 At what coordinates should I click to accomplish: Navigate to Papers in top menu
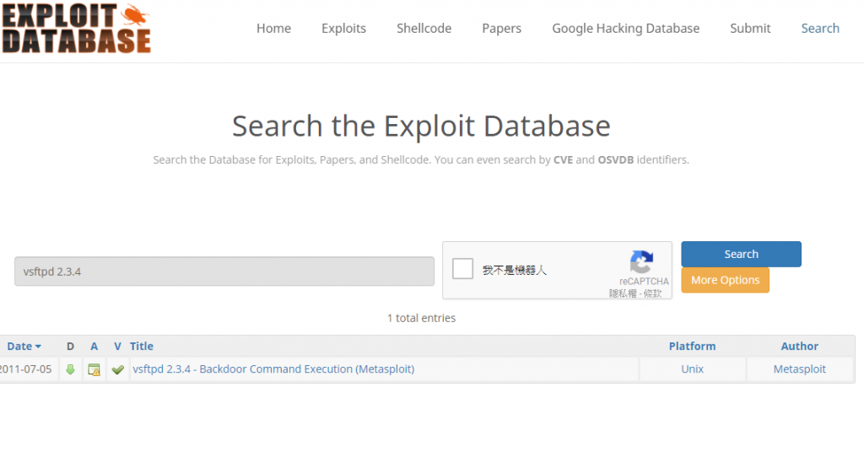501,28
